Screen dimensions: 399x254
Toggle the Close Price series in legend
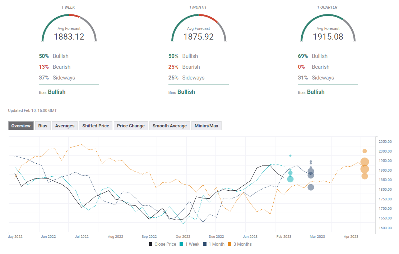point(162,244)
